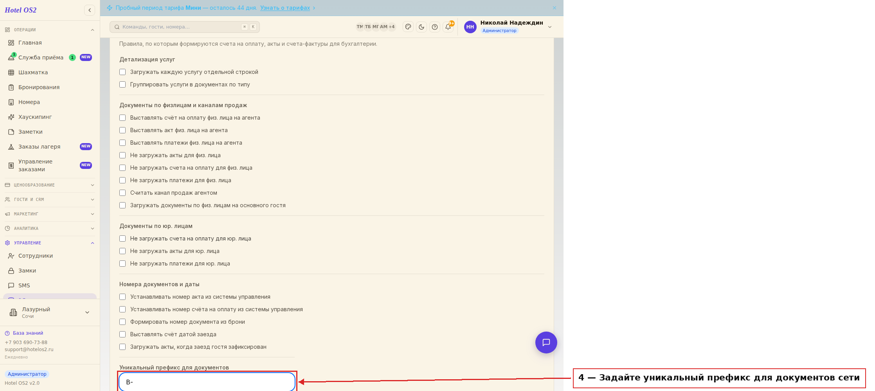Focus the Команды, гости, номера search box
Image resolution: width=875 pixels, height=391 pixels.
(185, 27)
